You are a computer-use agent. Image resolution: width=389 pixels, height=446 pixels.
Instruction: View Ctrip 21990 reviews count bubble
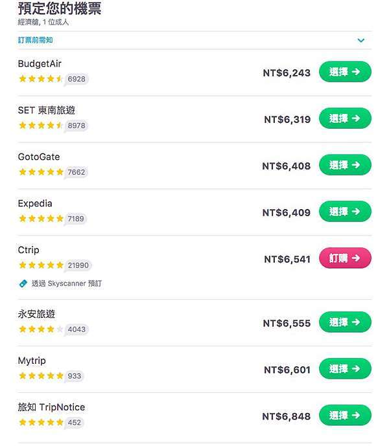pos(78,265)
